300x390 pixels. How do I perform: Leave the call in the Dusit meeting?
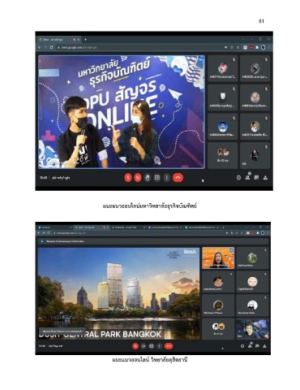coord(169,346)
